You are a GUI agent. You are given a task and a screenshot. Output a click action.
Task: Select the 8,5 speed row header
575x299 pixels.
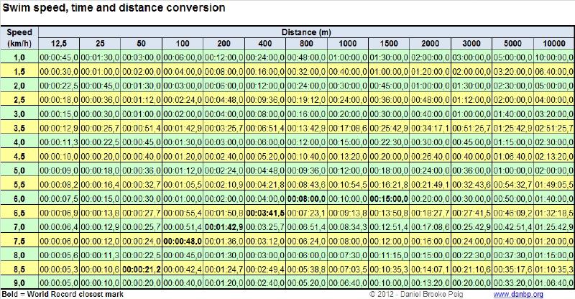point(19,269)
